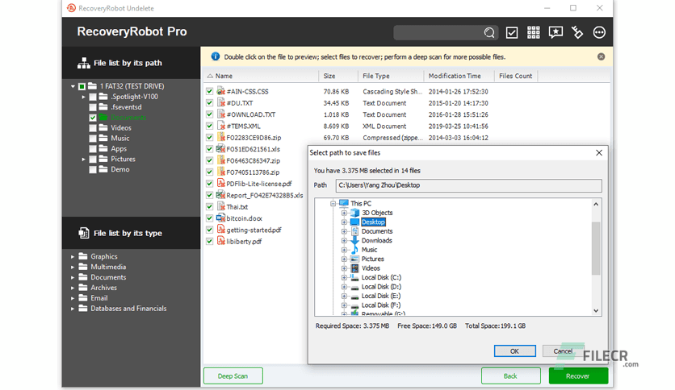The height and width of the screenshot is (390, 675).
Task: Click the Back button
Action: tap(510, 375)
